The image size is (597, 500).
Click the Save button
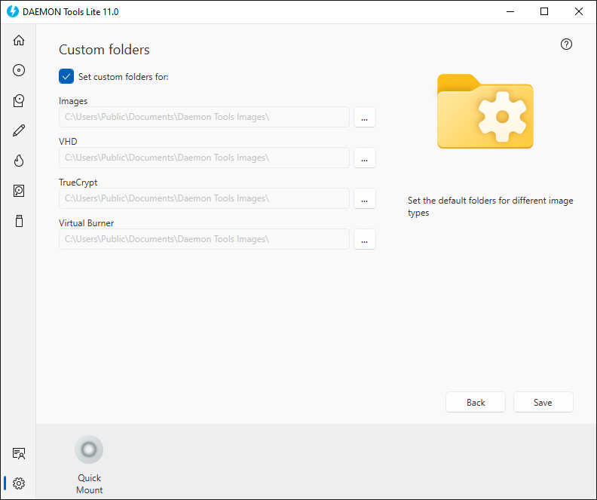pos(543,402)
